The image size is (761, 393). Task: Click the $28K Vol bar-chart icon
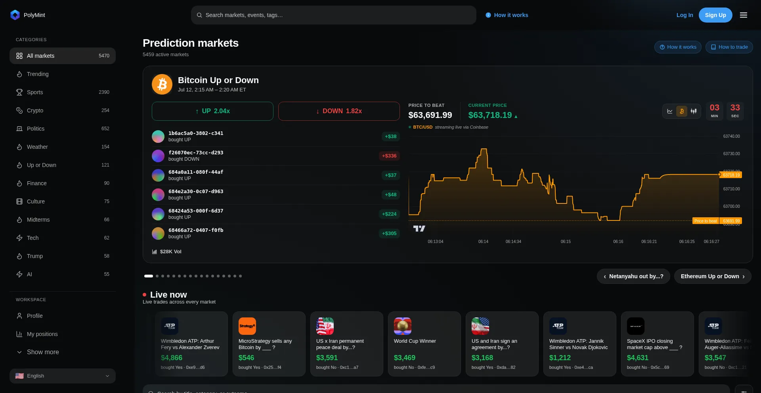coord(155,252)
